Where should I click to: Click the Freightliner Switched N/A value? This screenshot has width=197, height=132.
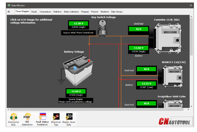pos(146,103)
